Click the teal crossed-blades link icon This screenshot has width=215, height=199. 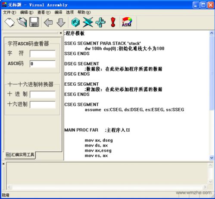(x=88, y=22)
